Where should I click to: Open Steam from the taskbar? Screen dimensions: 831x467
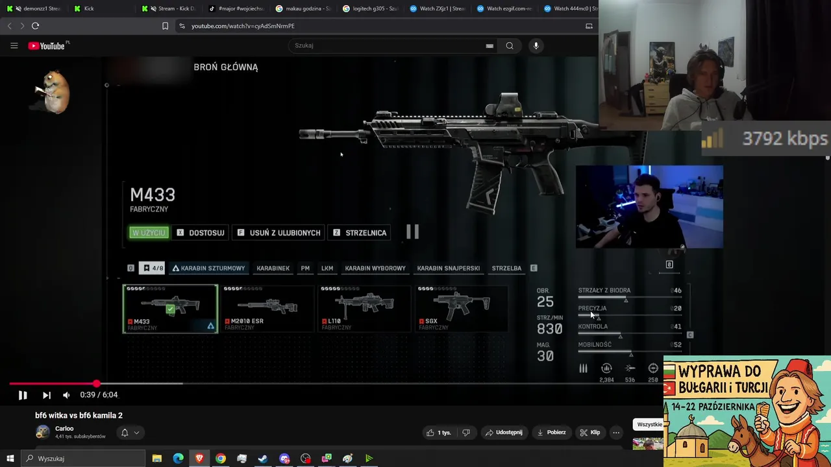263,459
